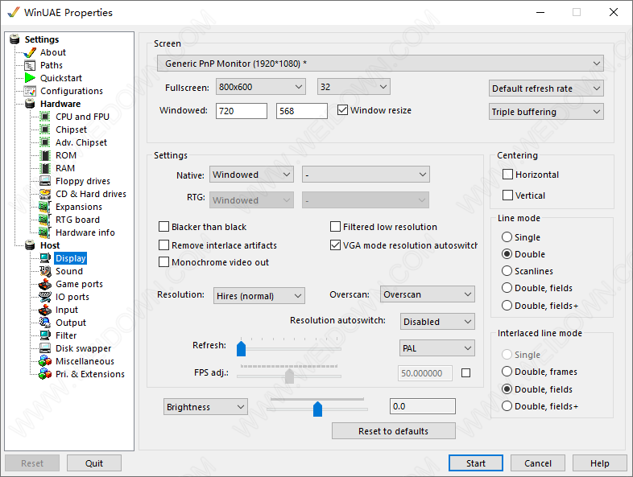Click Windowed width field 720

242,111
